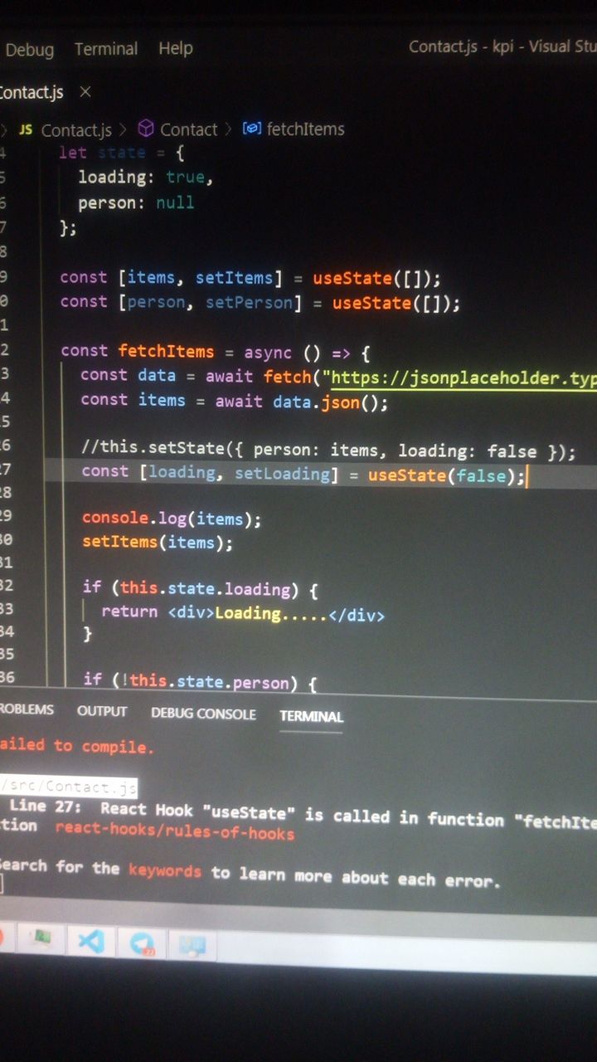Click the green chalkboard taskbar icon

(x=41, y=939)
